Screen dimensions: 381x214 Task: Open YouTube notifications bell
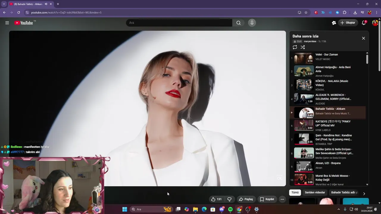[364, 23]
